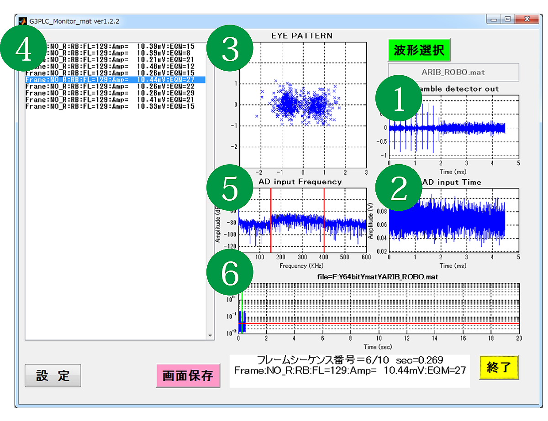Click the preamble detector out waveform plot
Viewport: 548px width, 421px height.
[453, 126]
